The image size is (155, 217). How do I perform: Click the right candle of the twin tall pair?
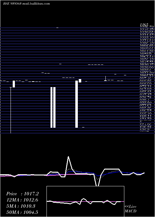pyautogui.click(x=54, y=107)
